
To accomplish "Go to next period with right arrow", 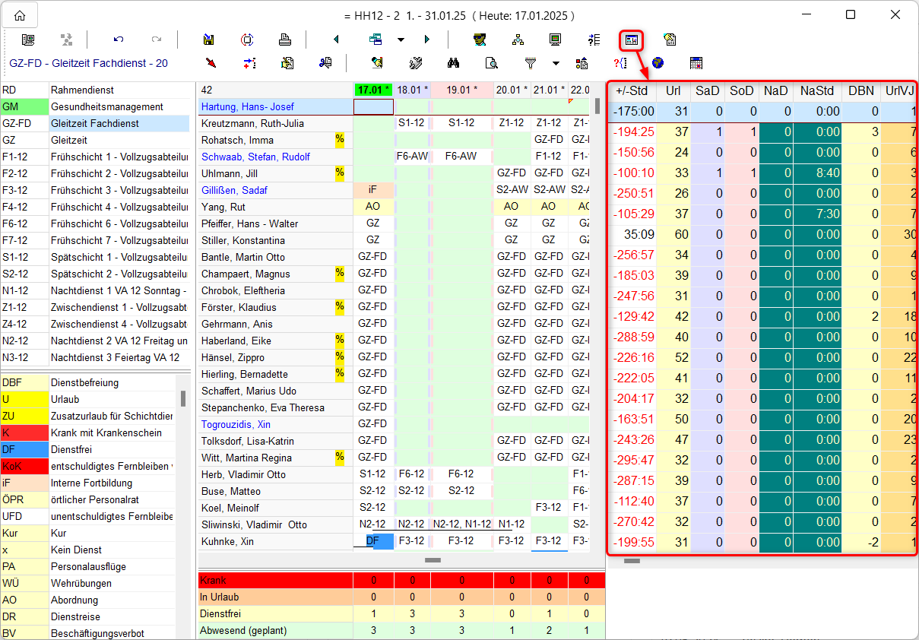I will (427, 40).
